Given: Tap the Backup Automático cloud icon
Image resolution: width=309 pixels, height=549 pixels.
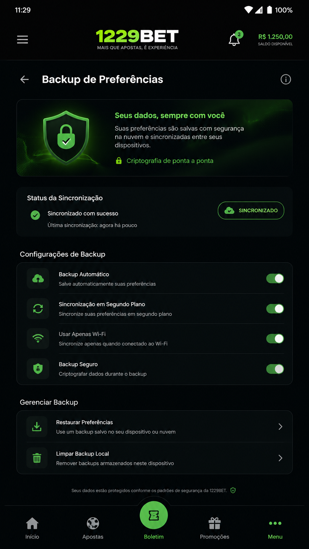Looking at the screenshot, I should click(38, 279).
